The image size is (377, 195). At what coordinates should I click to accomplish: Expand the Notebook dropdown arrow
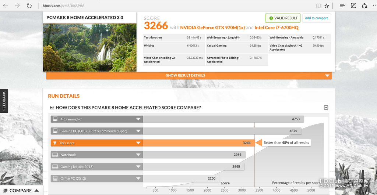point(138,155)
